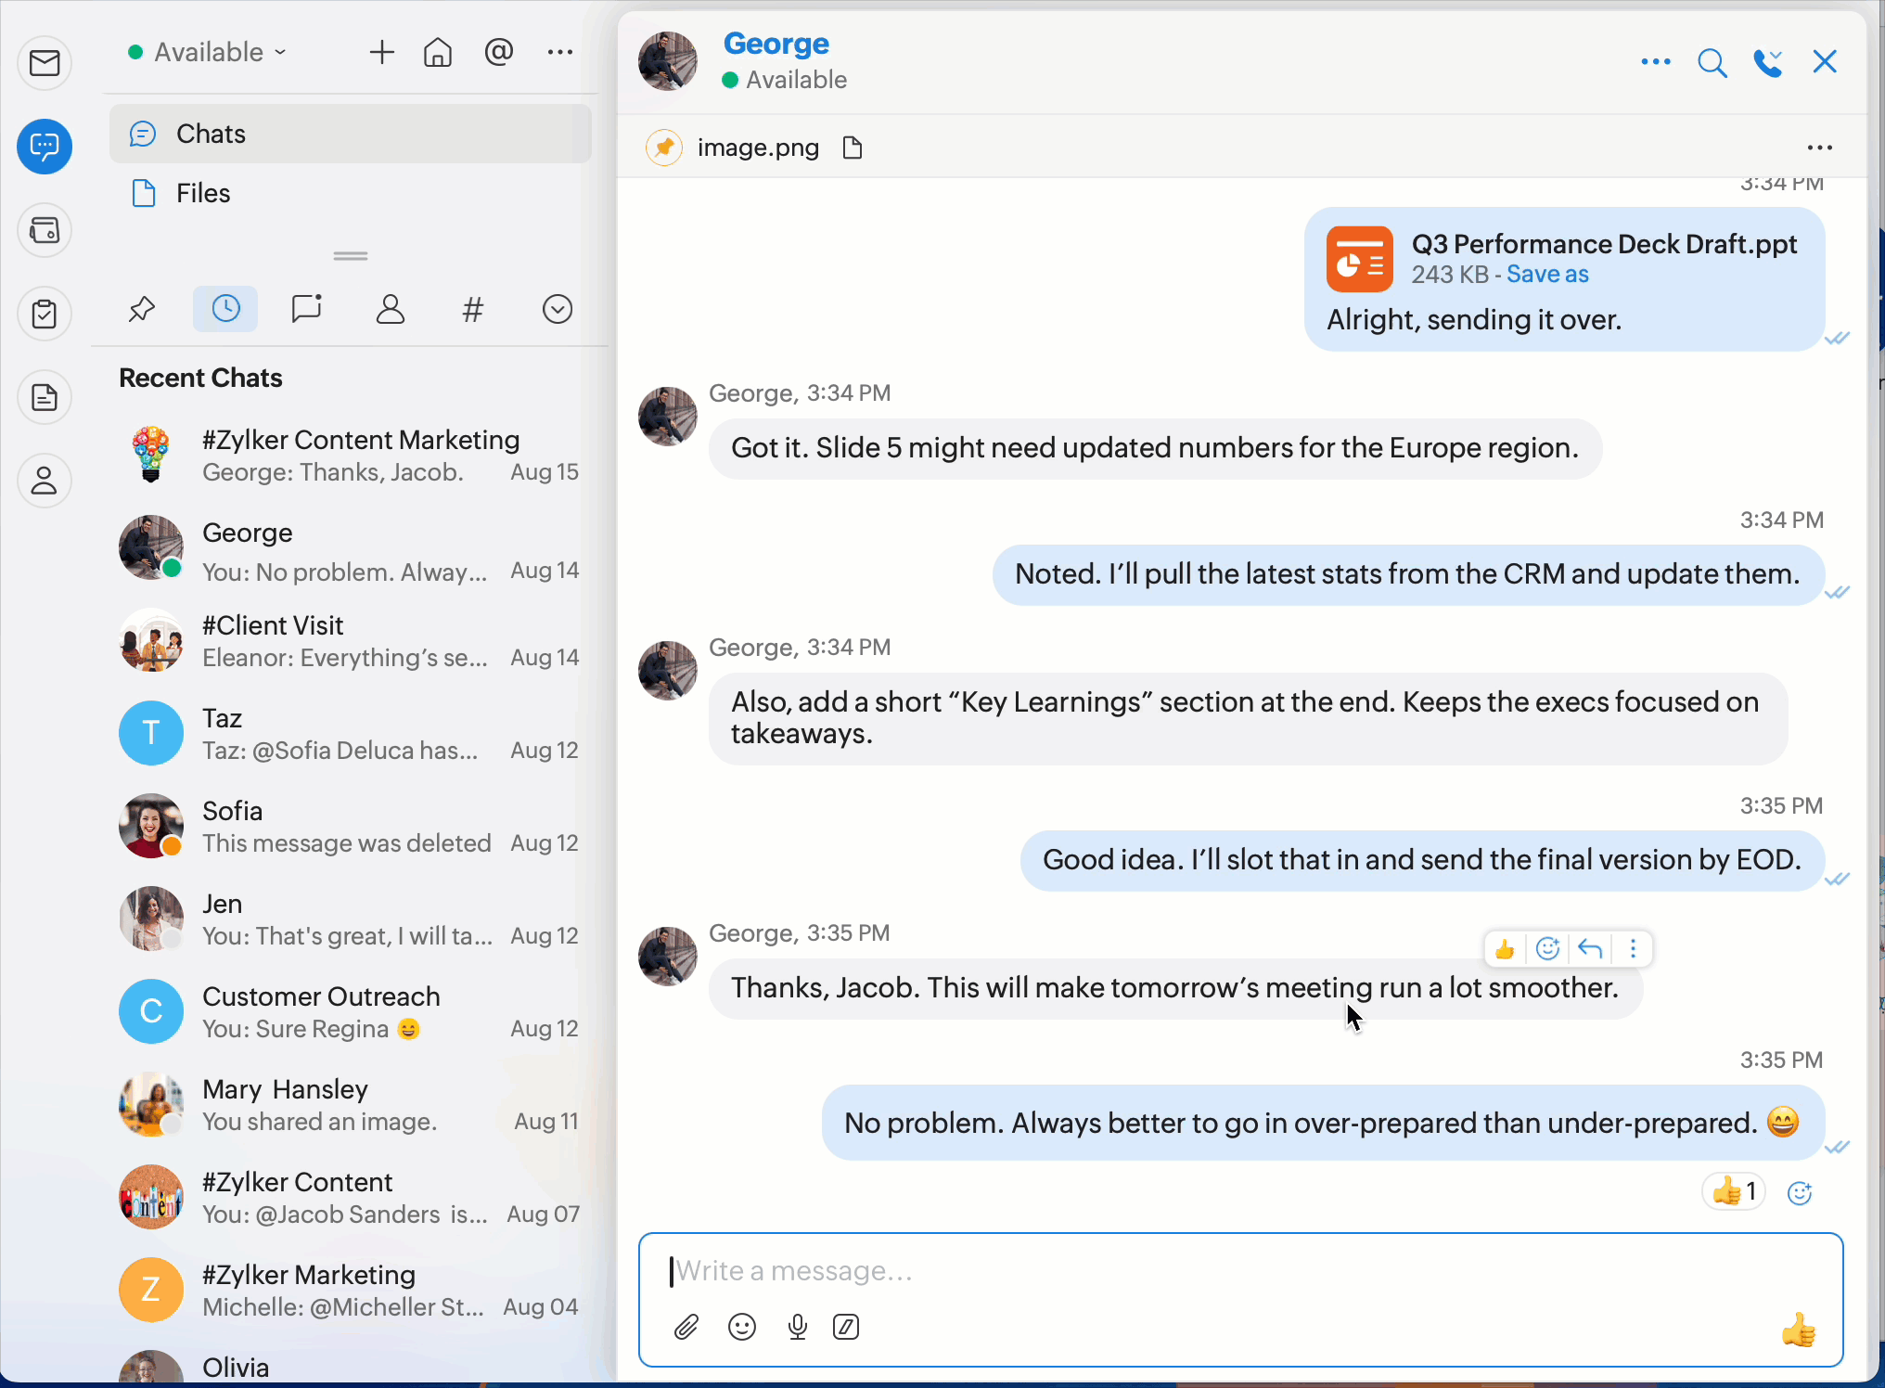Search within George's chat
This screenshot has width=1885, height=1388.
1712,63
